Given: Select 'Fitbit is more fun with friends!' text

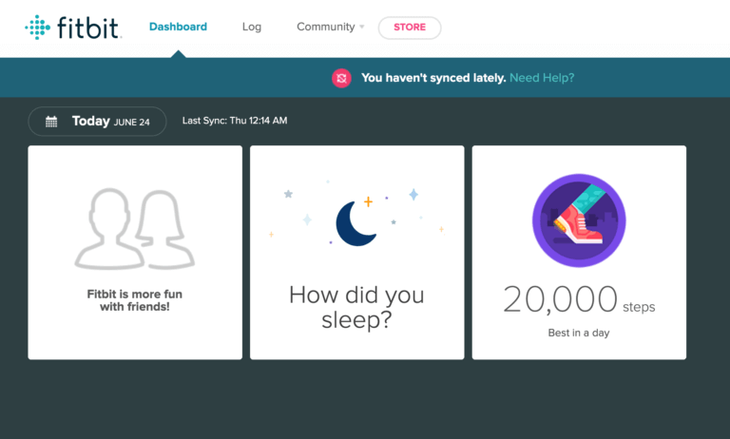Looking at the screenshot, I should 135,300.
